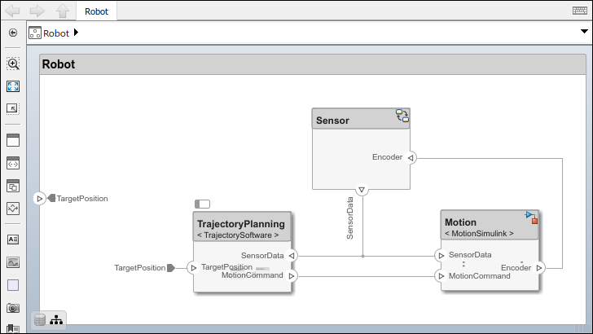Click the Zoom In magnifier tool

click(13, 64)
